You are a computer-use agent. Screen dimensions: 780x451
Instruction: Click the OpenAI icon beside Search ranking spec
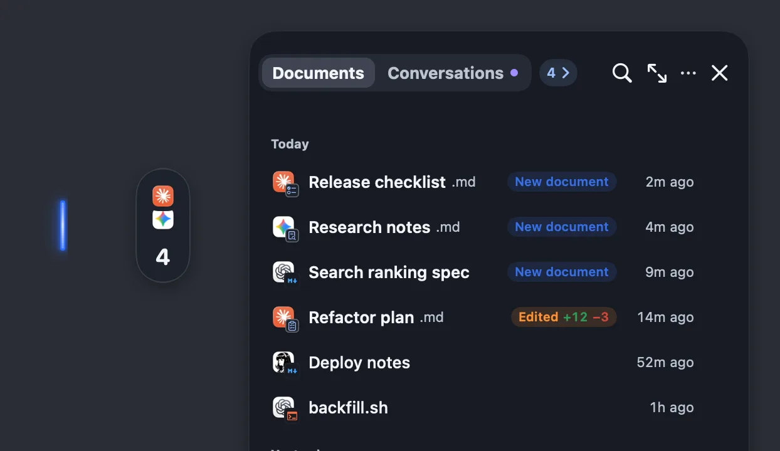click(x=284, y=272)
